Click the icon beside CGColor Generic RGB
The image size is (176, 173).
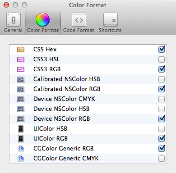[x=21, y=149]
